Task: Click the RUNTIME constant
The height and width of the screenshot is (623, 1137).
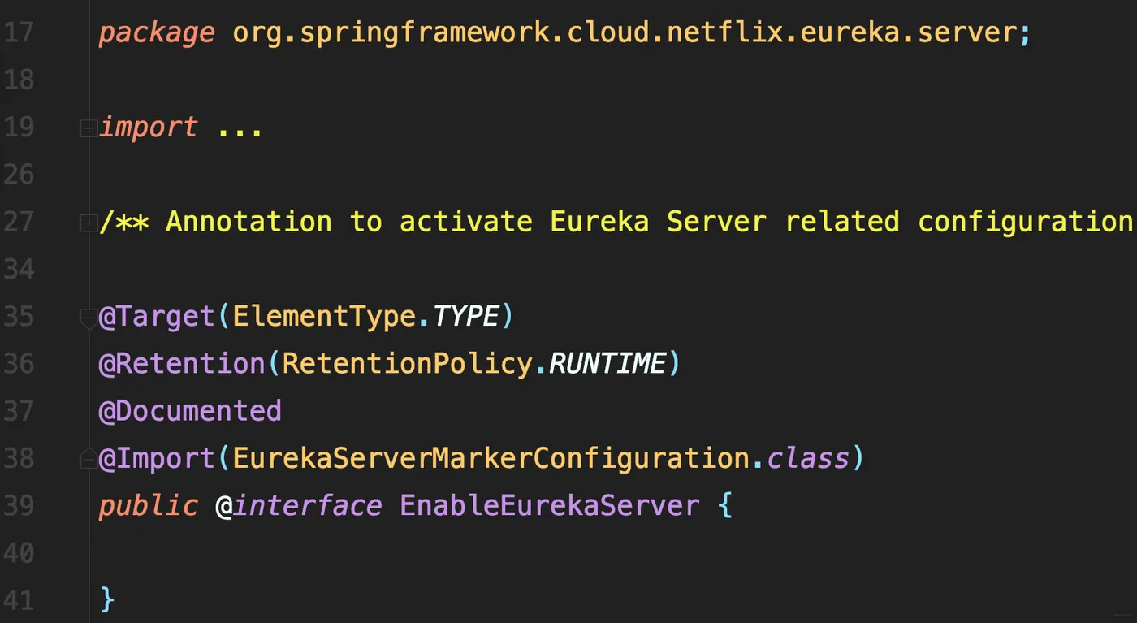Action: 607,364
